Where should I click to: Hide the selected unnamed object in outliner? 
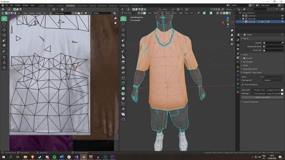(282, 22)
